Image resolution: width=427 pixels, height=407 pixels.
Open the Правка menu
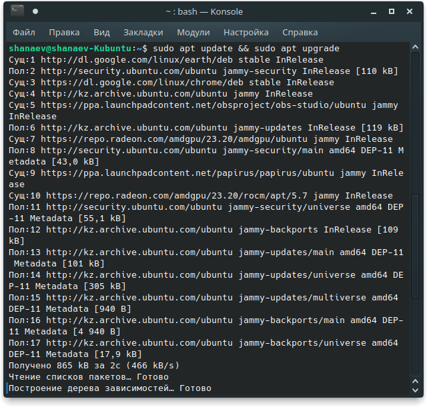point(64,33)
